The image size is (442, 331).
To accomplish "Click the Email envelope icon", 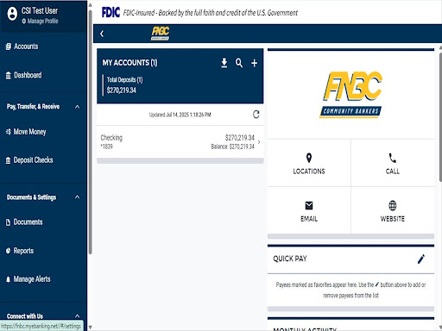I will point(309,205).
